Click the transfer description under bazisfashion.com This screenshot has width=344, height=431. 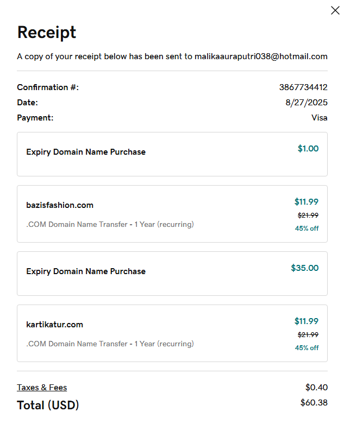pyautogui.click(x=110, y=224)
